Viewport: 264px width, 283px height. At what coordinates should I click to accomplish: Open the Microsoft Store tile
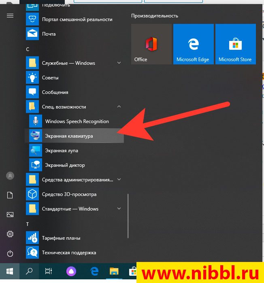click(x=236, y=44)
